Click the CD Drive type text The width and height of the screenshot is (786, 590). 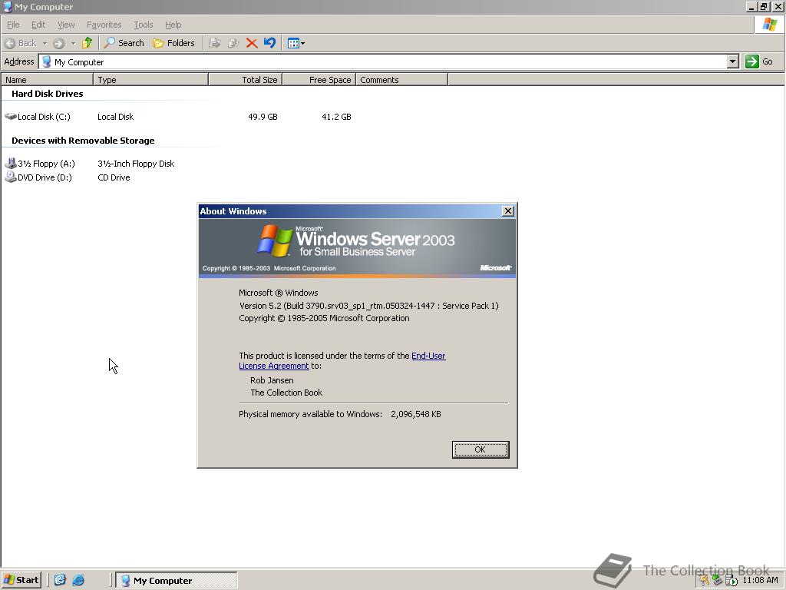[x=114, y=177]
